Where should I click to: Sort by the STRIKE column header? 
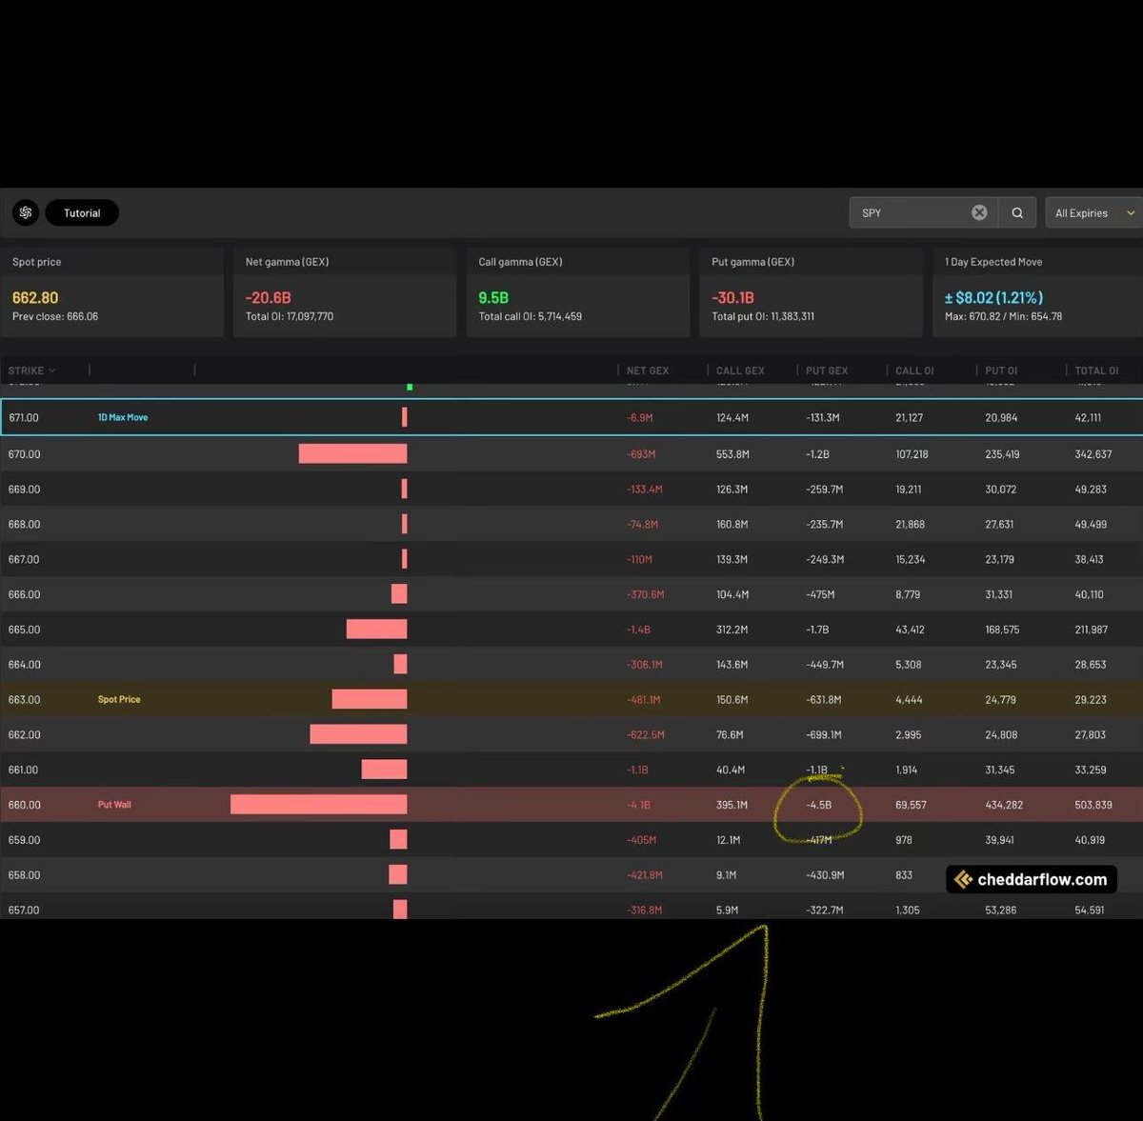pos(31,370)
